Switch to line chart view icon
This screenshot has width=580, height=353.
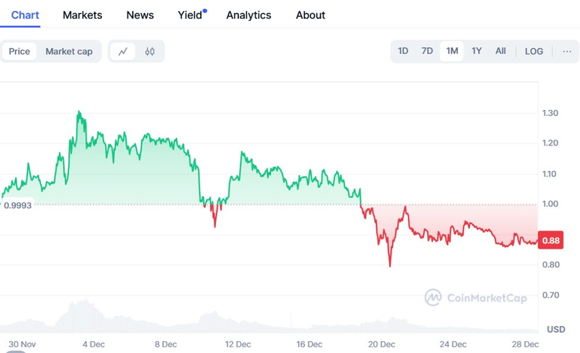coord(123,51)
